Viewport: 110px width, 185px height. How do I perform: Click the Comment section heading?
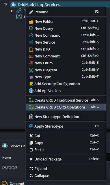pos(17,183)
